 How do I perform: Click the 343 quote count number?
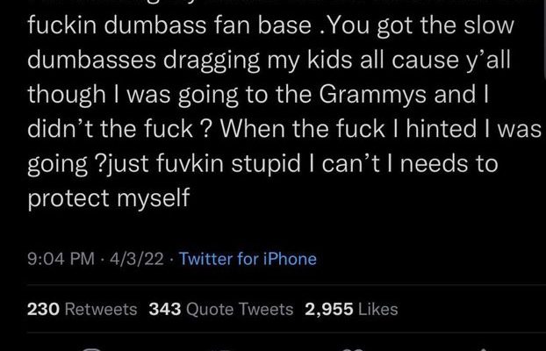click(x=165, y=309)
